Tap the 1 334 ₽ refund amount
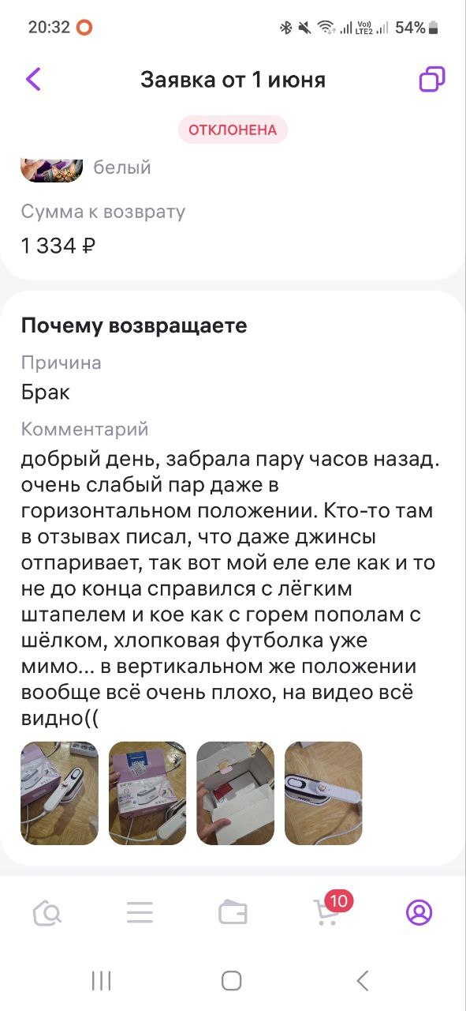466x1011 pixels. [58, 246]
